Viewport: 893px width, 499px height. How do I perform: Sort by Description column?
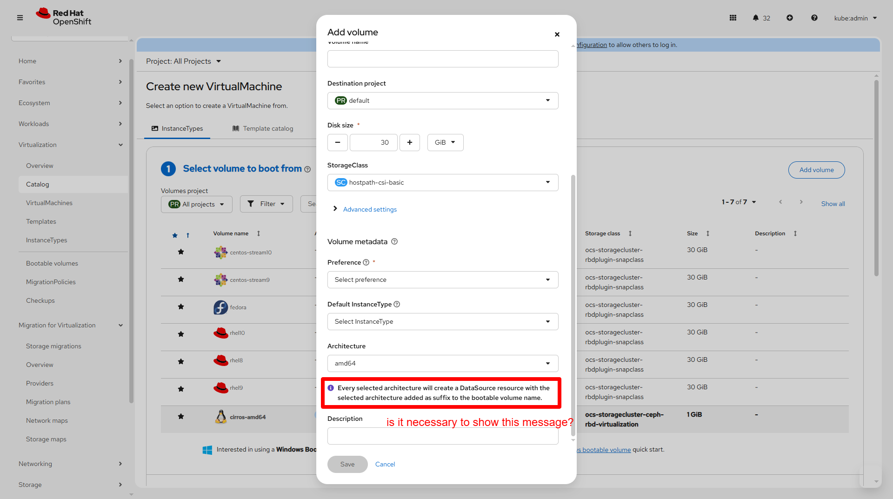776,233
